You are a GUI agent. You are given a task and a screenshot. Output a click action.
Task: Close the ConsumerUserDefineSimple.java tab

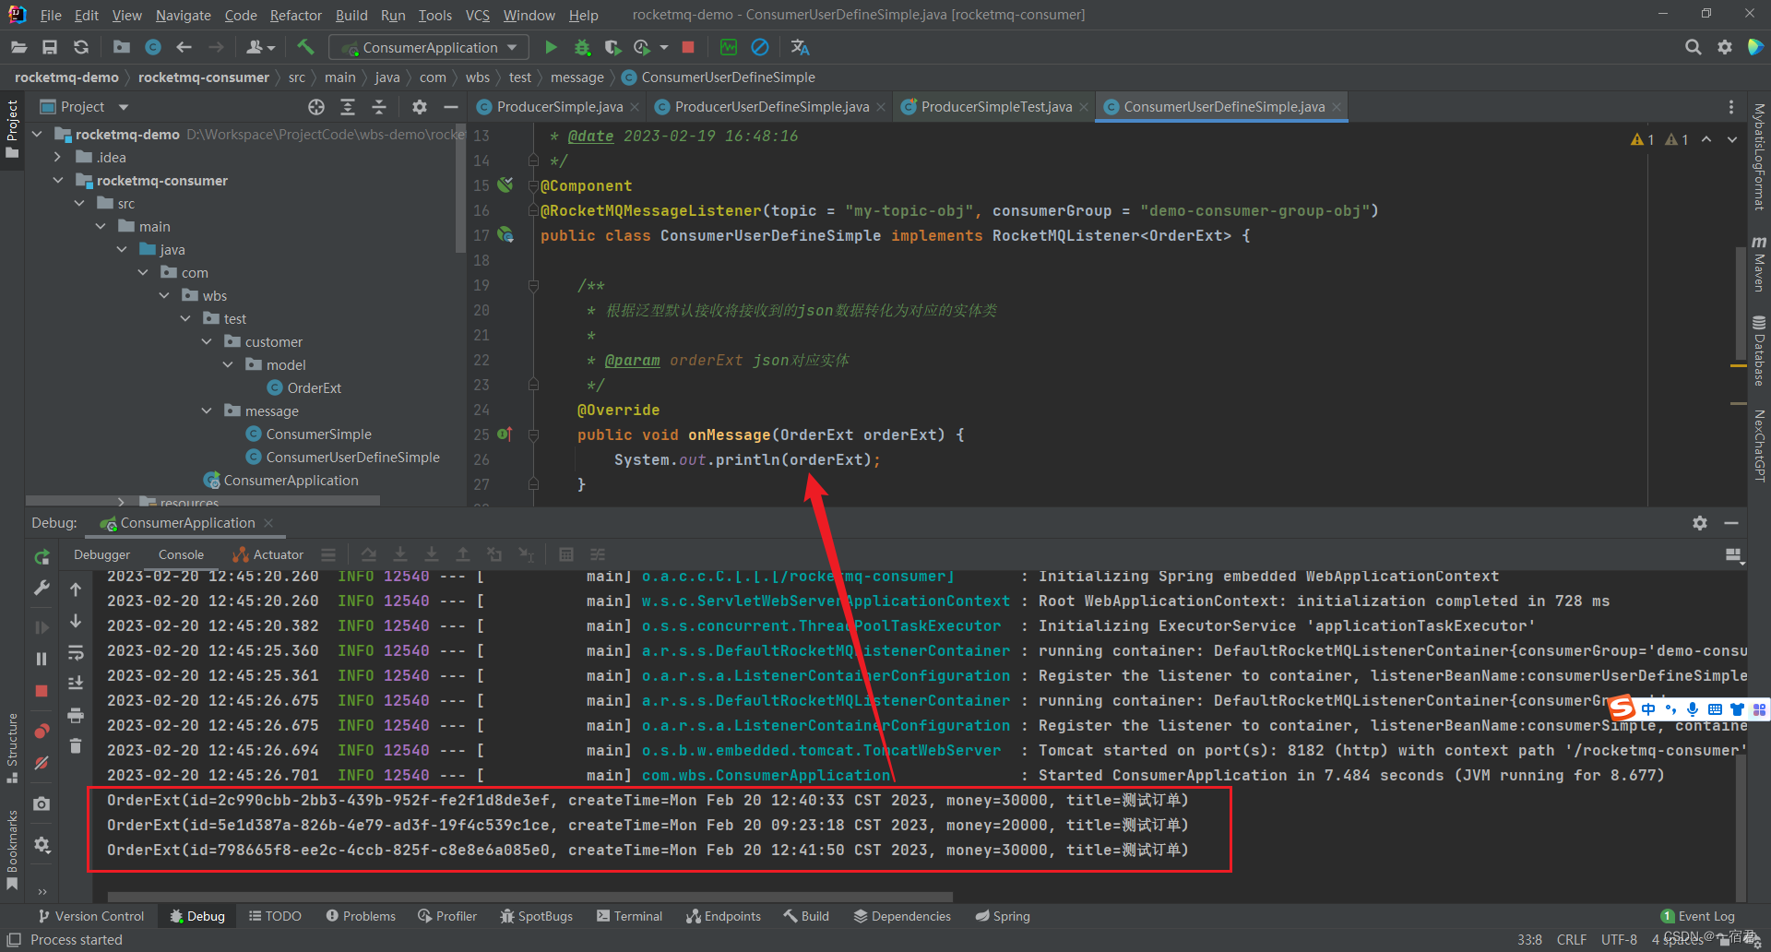(x=1336, y=107)
